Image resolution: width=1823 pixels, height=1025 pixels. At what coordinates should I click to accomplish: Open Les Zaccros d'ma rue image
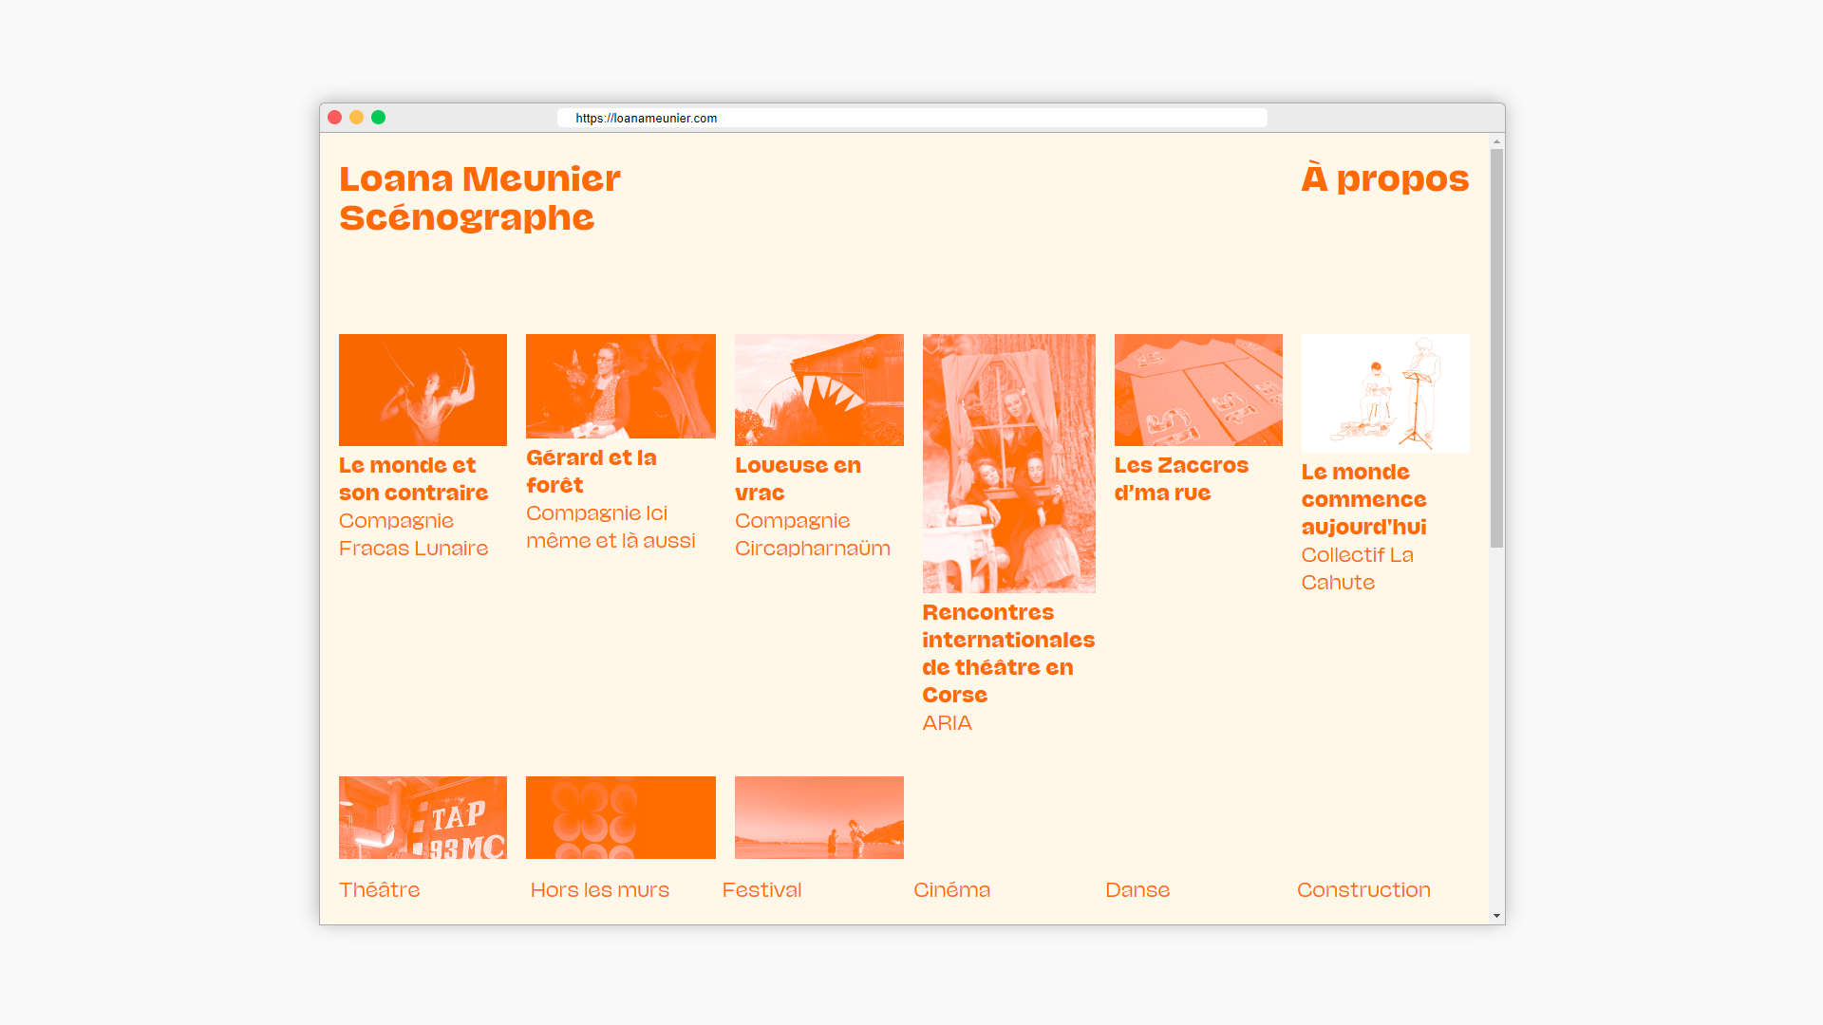coord(1197,390)
